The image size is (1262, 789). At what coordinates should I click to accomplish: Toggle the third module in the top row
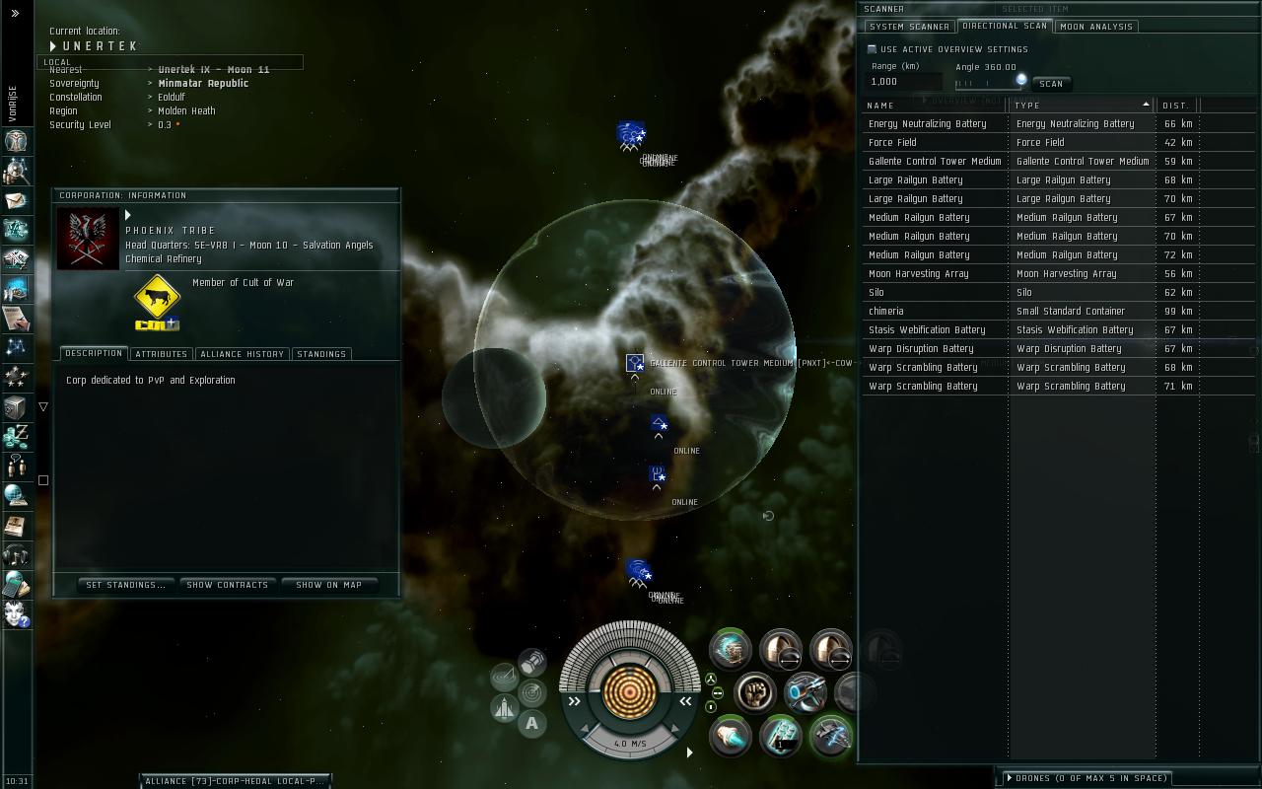(x=831, y=649)
